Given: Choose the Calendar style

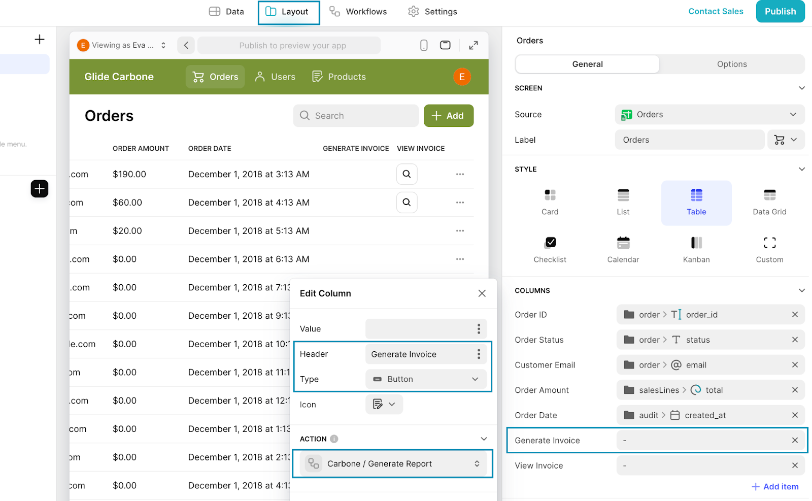Looking at the screenshot, I should (x=623, y=250).
